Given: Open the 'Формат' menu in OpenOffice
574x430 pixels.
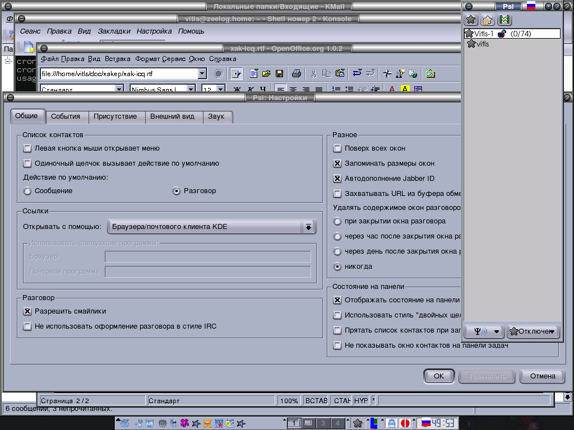Looking at the screenshot, I should 147,59.
